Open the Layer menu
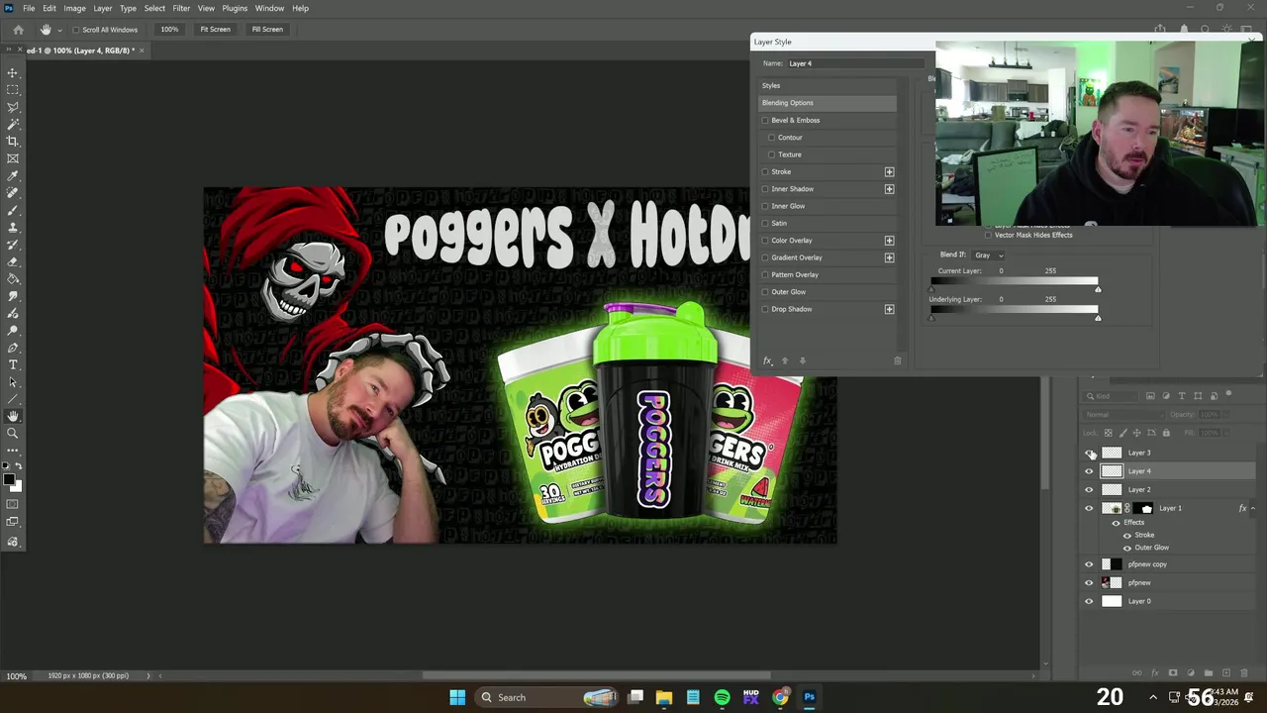 (x=103, y=8)
